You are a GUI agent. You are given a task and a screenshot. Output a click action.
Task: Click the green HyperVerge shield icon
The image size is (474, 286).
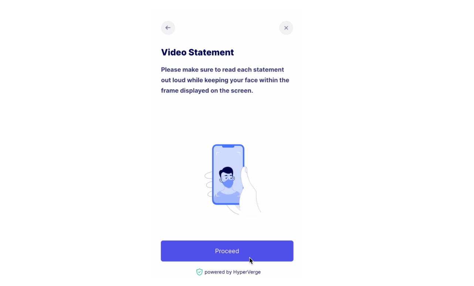(199, 272)
